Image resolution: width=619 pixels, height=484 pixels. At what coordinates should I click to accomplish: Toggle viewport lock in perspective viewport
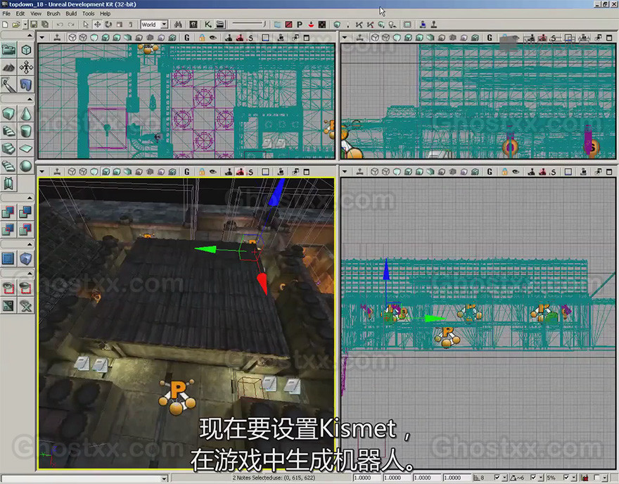coord(202,172)
